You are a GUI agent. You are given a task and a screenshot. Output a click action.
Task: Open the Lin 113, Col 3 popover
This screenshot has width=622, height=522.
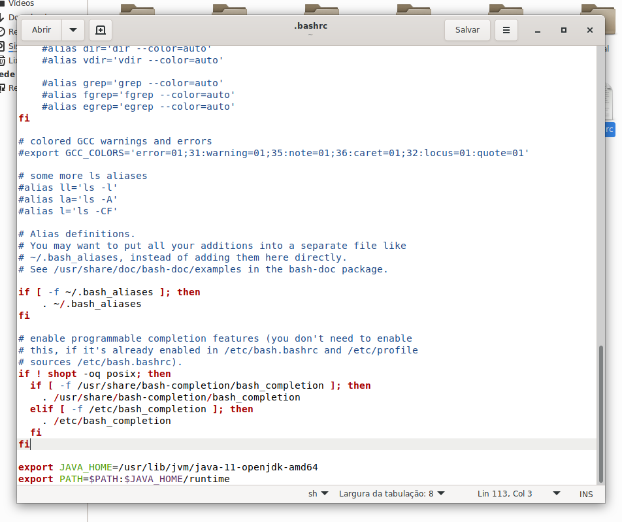[x=519, y=494]
